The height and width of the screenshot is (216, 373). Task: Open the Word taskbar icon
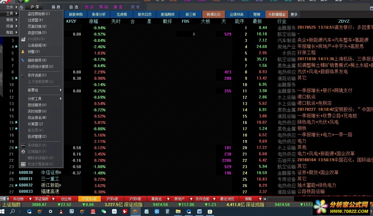pos(199,212)
